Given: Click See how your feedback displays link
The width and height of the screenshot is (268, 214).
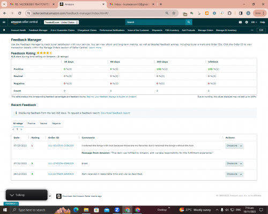Looking at the screenshot, I should pos(111,97).
